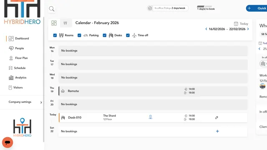Click the Desks filter icon
Image resolution: width=267 pixels, height=150 pixels.
[111, 35]
